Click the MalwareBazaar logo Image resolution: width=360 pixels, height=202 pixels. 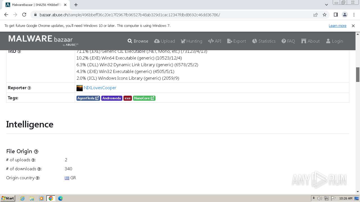tap(43, 40)
